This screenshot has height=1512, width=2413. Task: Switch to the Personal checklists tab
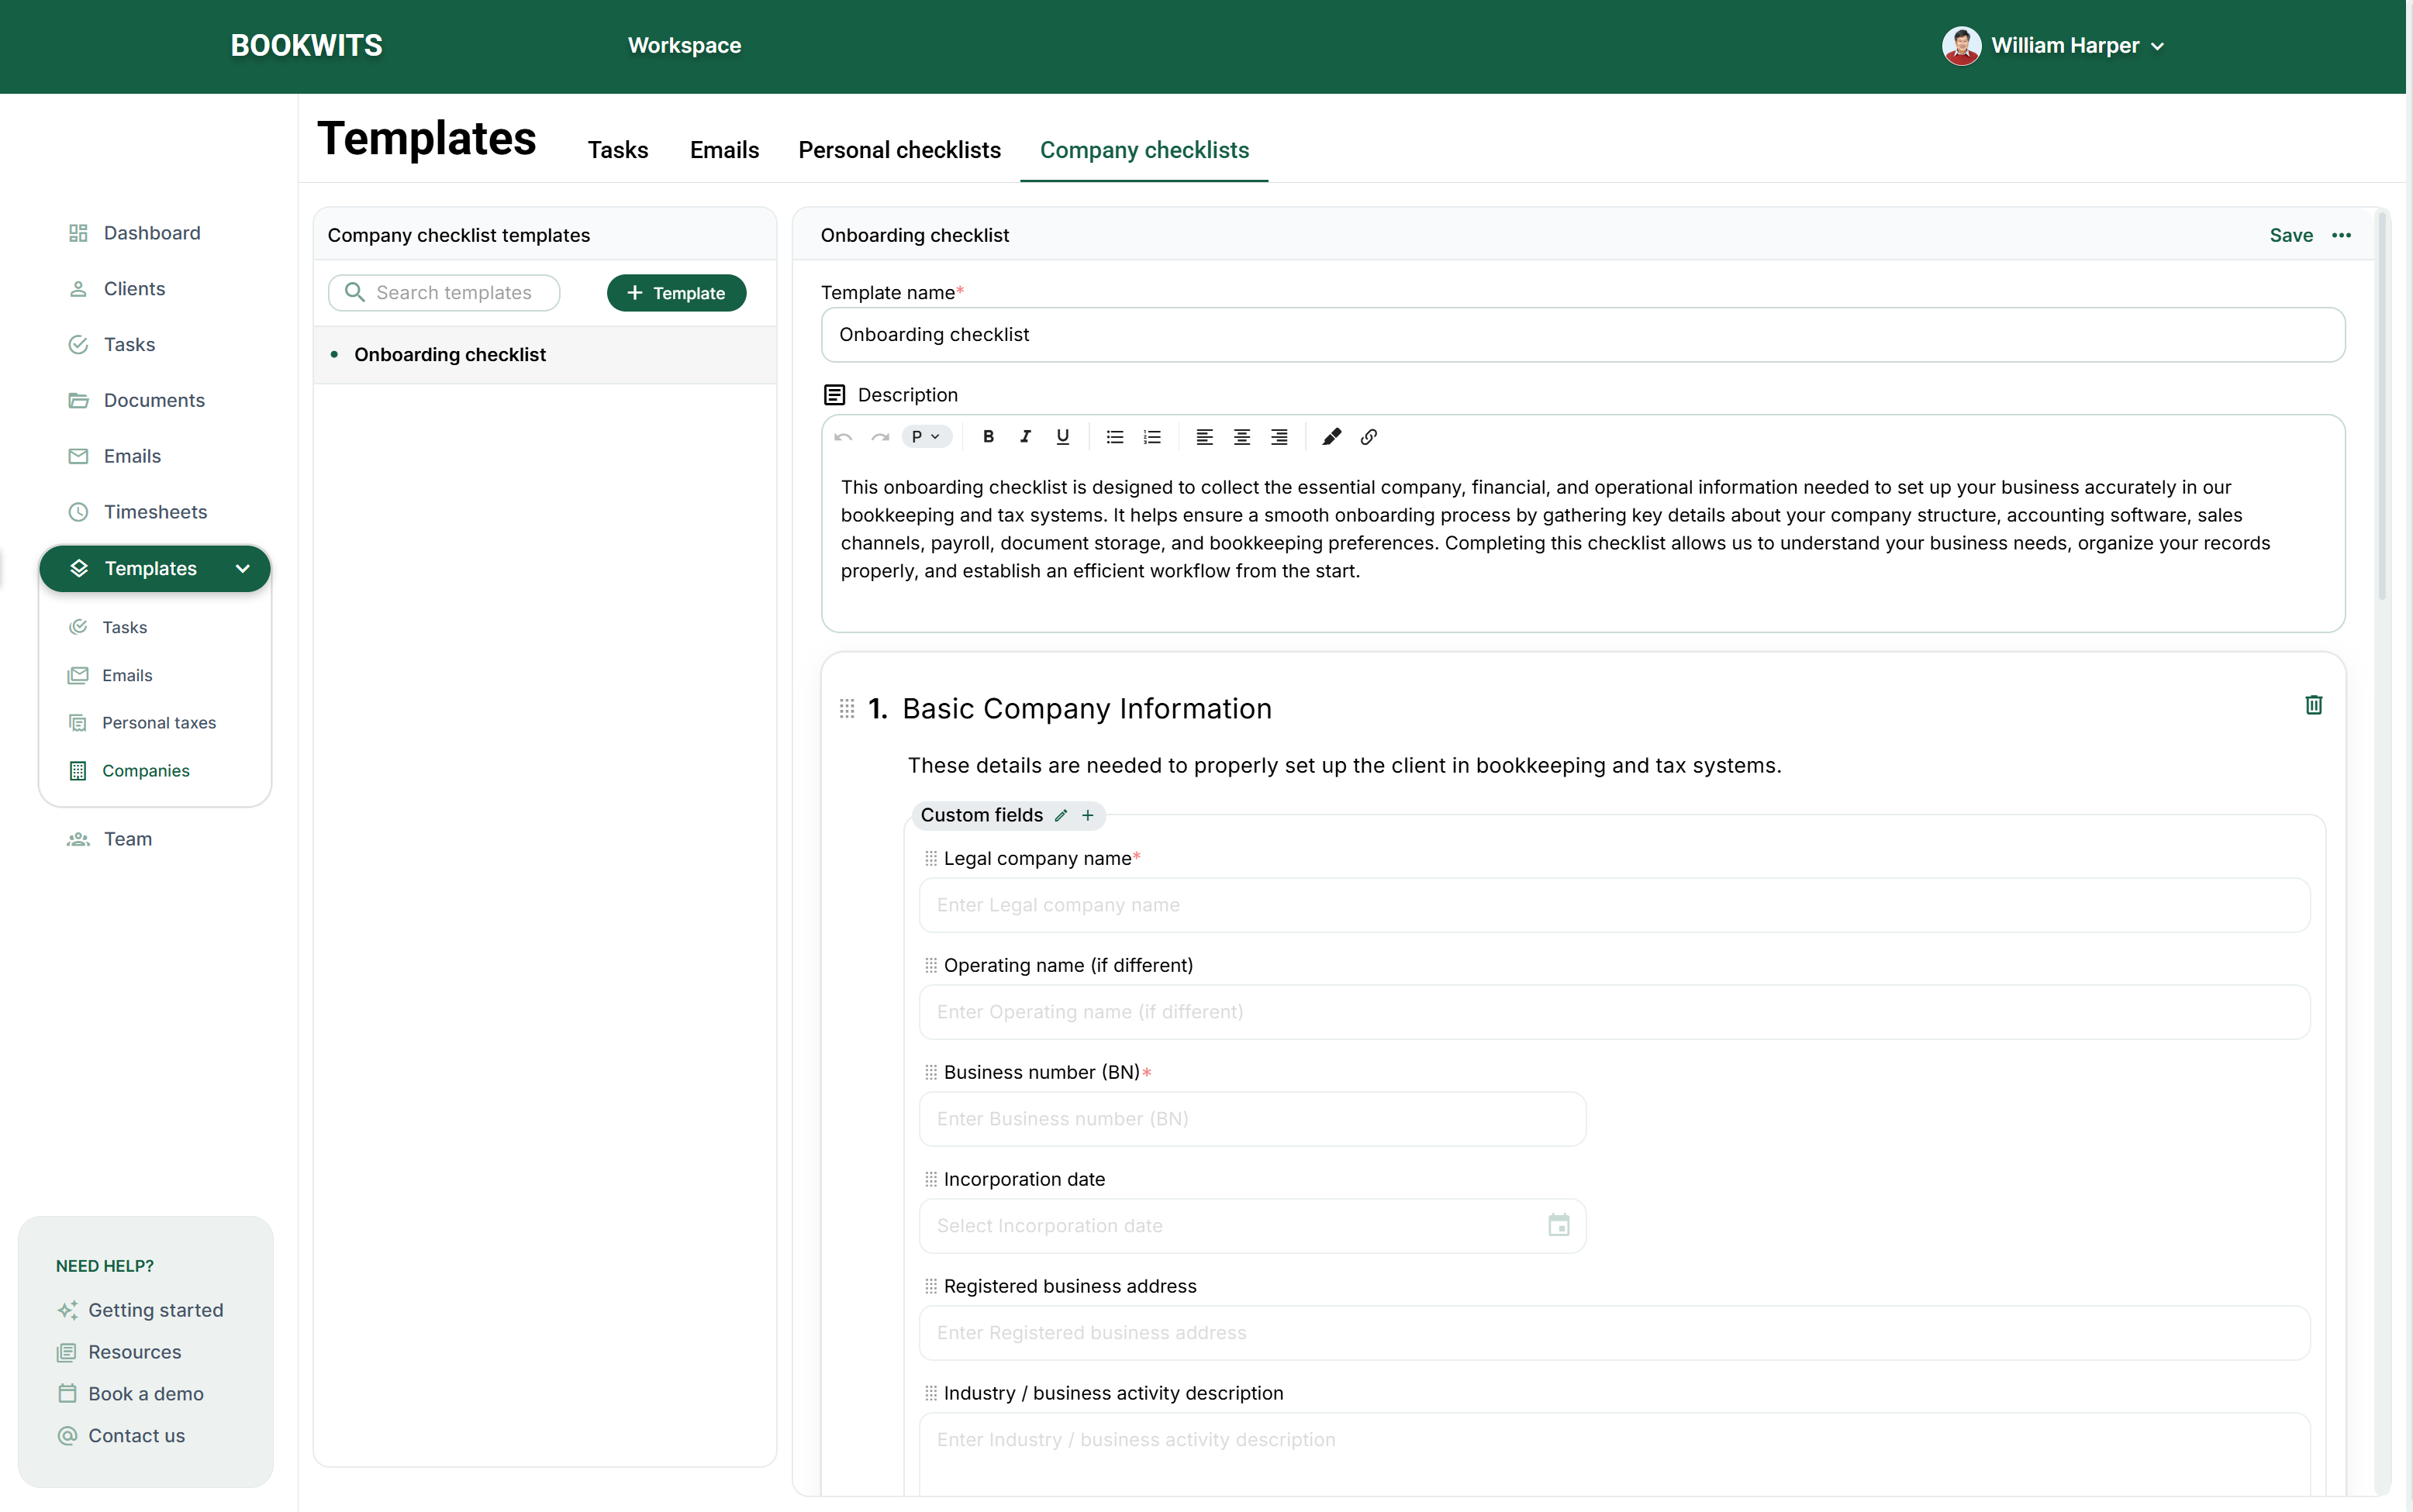pos(899,150)
